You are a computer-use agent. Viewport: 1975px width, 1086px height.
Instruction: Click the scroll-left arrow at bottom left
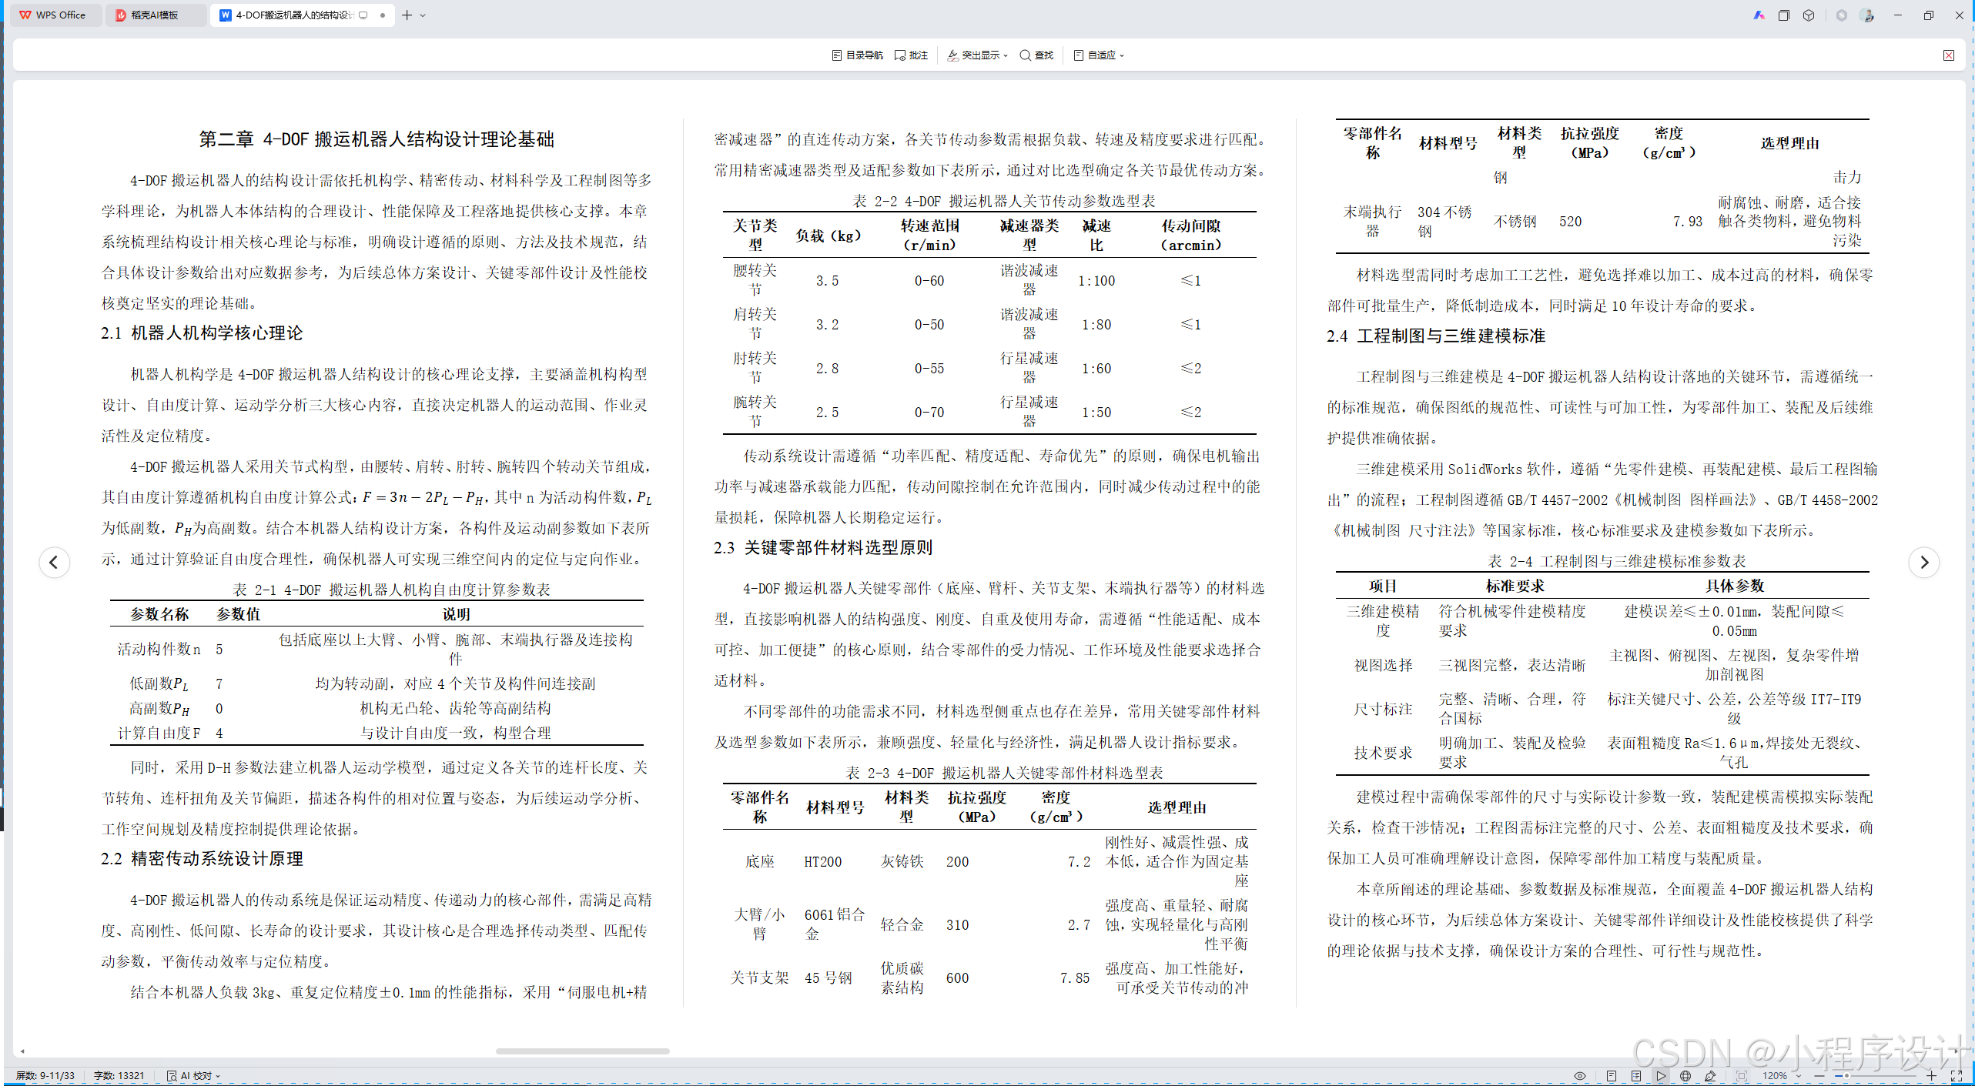(22, 1051)
